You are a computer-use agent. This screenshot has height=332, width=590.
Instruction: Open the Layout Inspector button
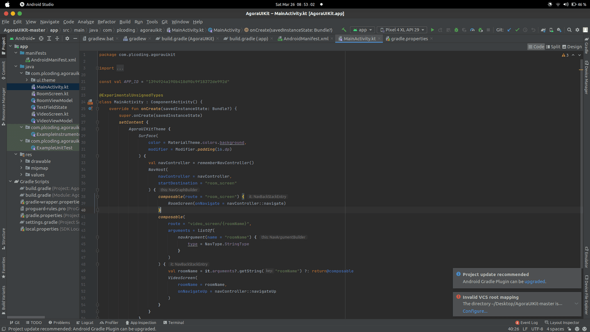[562, 323]
